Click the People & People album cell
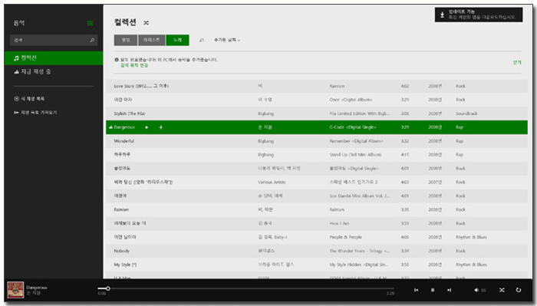 tap(345, 237)
